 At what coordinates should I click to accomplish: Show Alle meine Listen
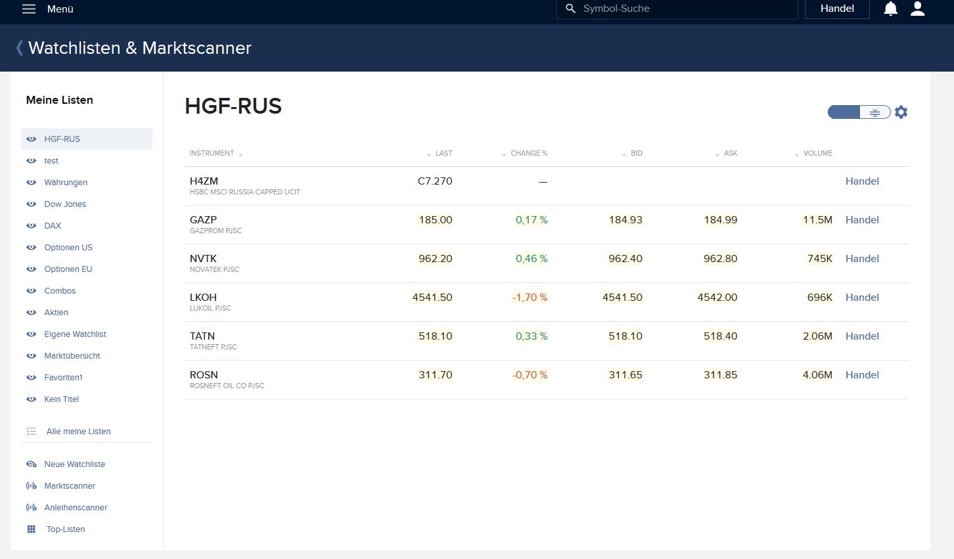[78, 432]
